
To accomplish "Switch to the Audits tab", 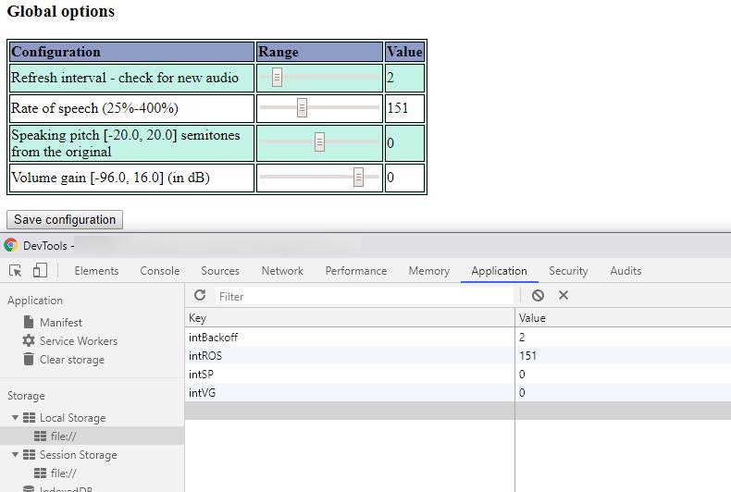I will (x=626, y=271).
